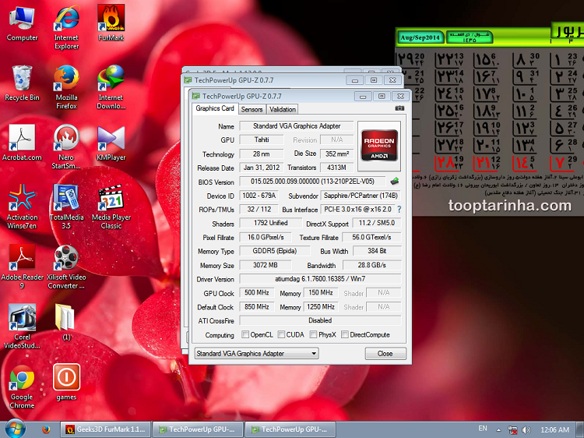Viewport: 584px width, 438px height.
Task: Click the Memory Size value 3072 MB
Action: (266, 265)
